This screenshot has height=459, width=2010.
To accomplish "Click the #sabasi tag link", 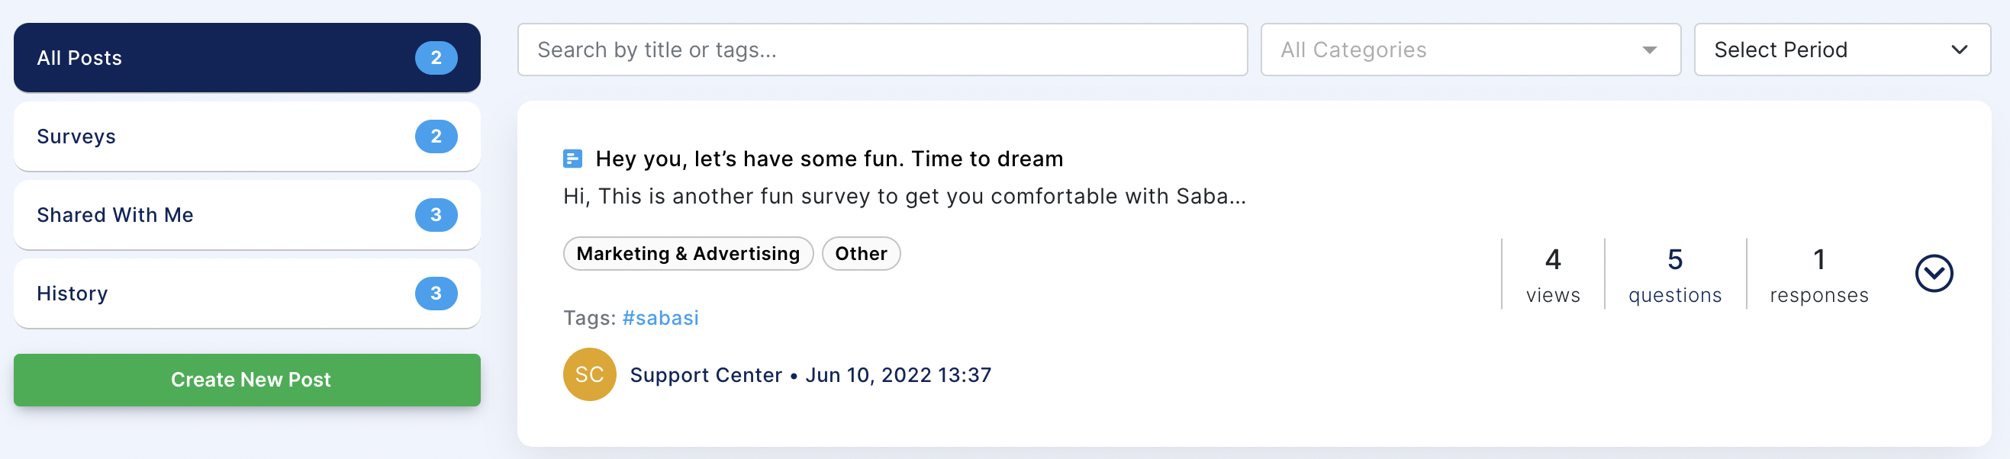I will (x=660, y=318).
